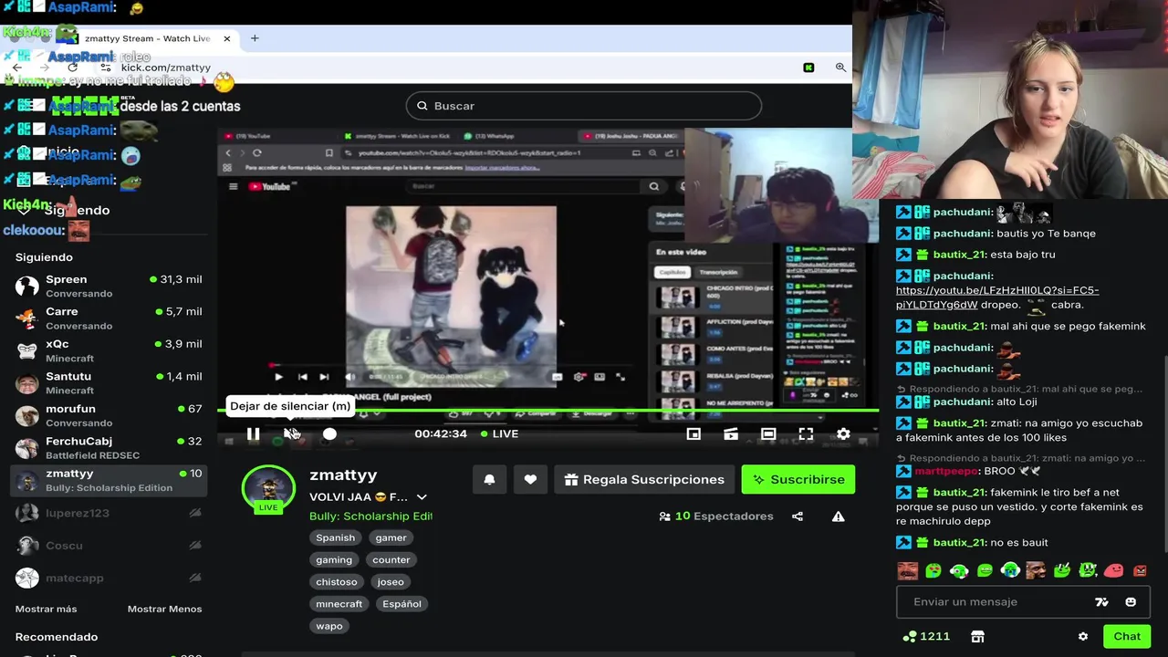Follow zmattyy with heart button
The height and width of the screenshot is (657, 1168).
[x=530, y=479]
